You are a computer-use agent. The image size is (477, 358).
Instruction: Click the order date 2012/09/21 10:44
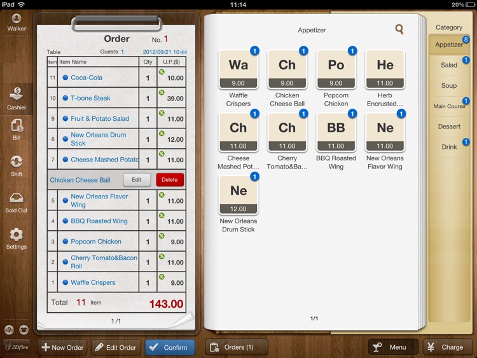165,52
